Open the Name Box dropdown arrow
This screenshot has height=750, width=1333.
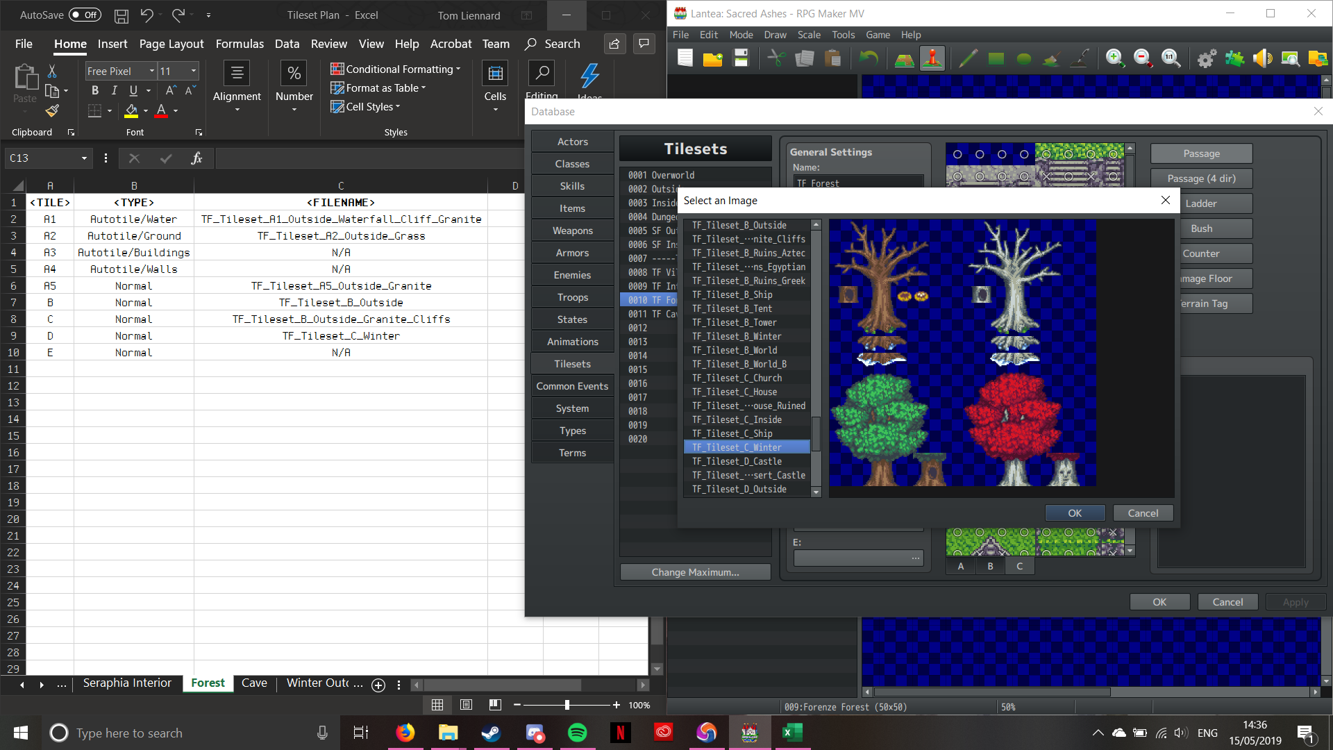84,158
